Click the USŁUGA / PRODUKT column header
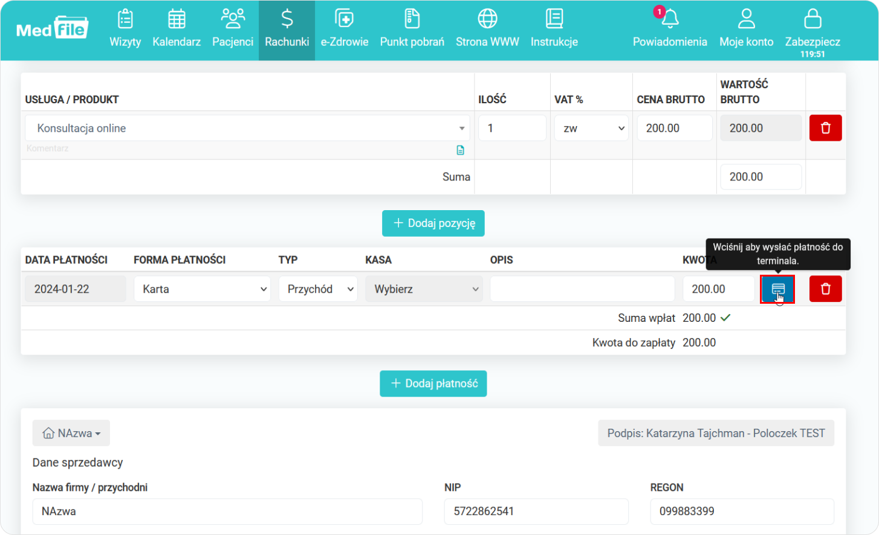Screen dimensions: 879x535 pos(72,100)
